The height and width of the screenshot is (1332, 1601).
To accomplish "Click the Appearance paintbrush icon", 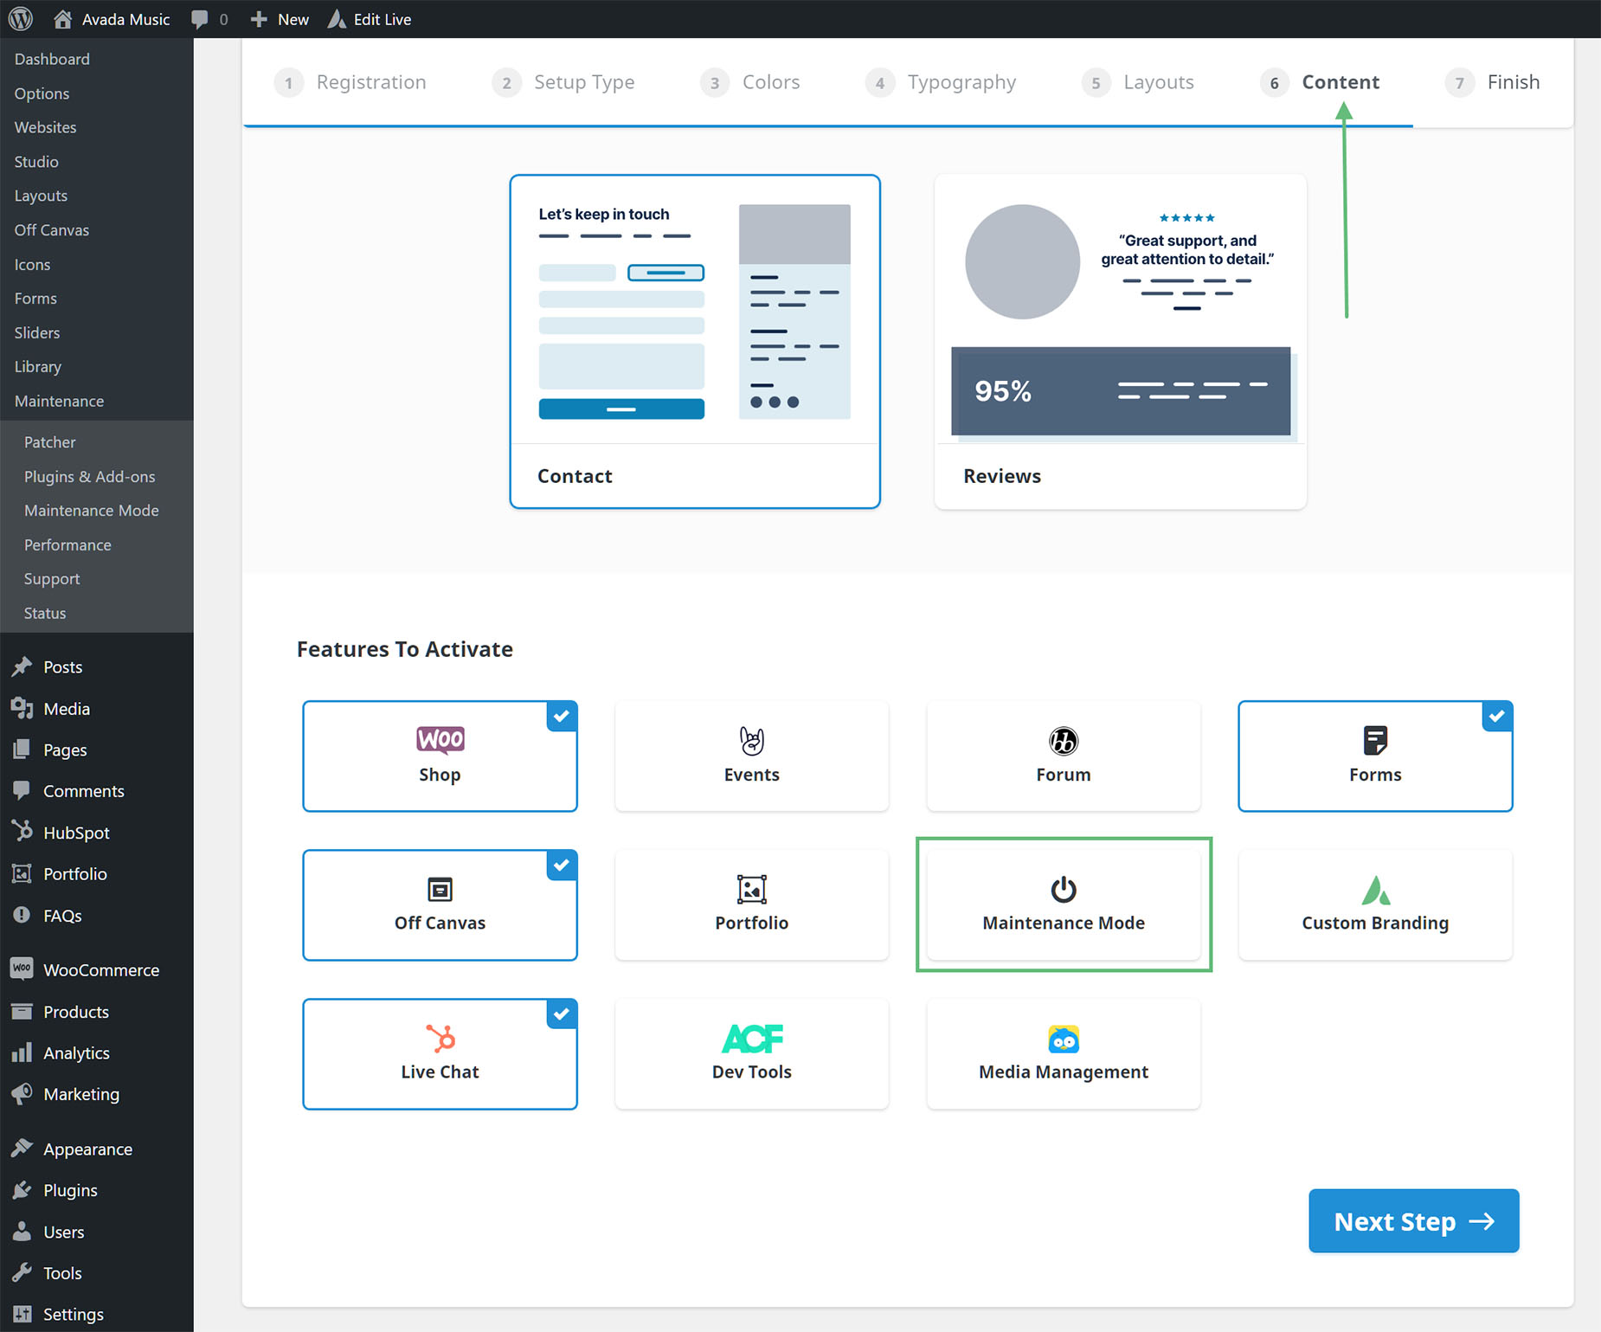I will 22,1149.
